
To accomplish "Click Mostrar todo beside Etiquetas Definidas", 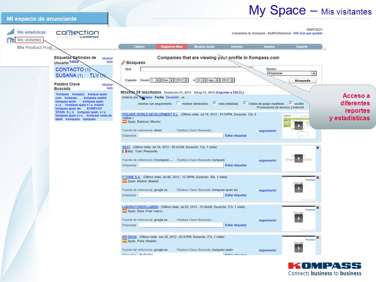I will (108, 60).
